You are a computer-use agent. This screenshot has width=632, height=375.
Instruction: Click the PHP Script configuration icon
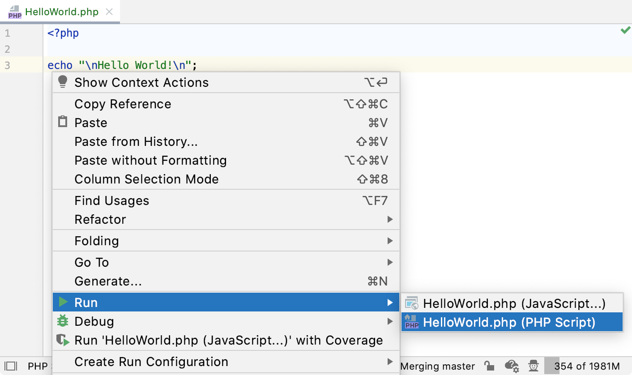tap(411, 322)
